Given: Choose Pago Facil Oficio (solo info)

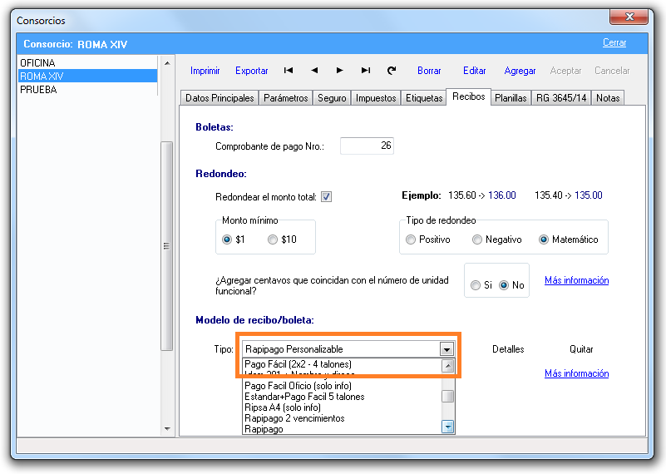Looking at the screenshot, I should [x=298, y=386].
